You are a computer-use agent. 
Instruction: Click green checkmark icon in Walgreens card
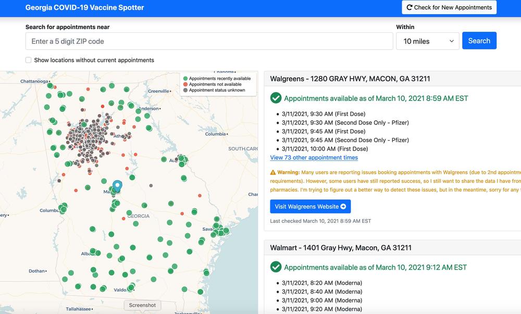(x=276, y=98)
